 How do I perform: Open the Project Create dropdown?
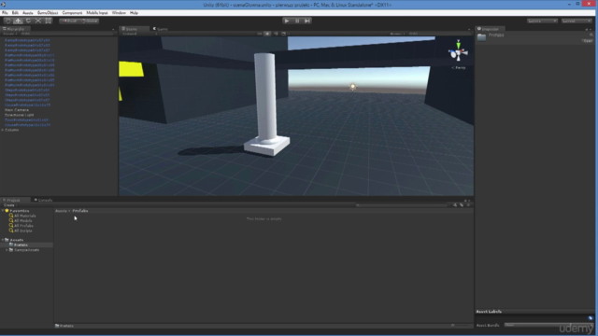tap(10, 205)
